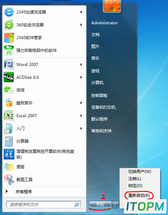Image resolution: width=168 pixels, height=215 pixels.
Task: Open 文档 documents link
Action: coord(95,34)
